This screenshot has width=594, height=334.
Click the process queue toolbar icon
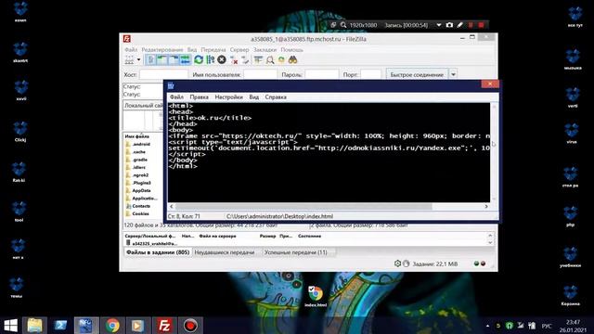pyautogui.click(x=211, y=59)
